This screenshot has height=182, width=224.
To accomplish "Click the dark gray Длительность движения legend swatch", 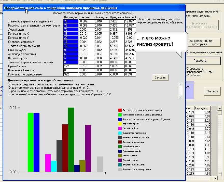I will click(x=120, y=137).
